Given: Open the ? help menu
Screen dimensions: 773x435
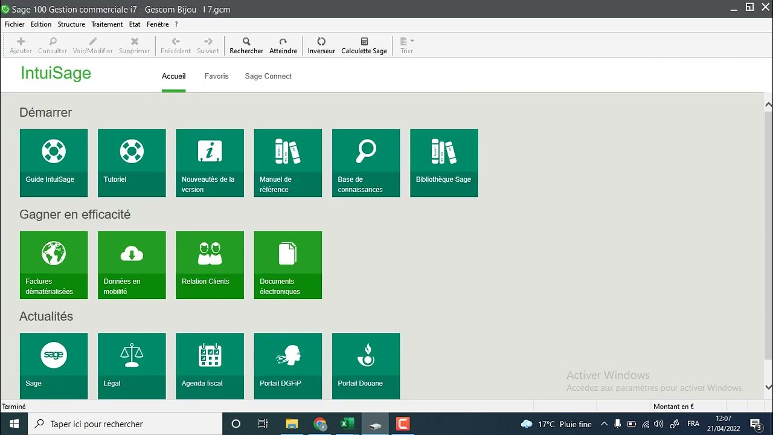Looking at the screenshot, I should (176, 24).
